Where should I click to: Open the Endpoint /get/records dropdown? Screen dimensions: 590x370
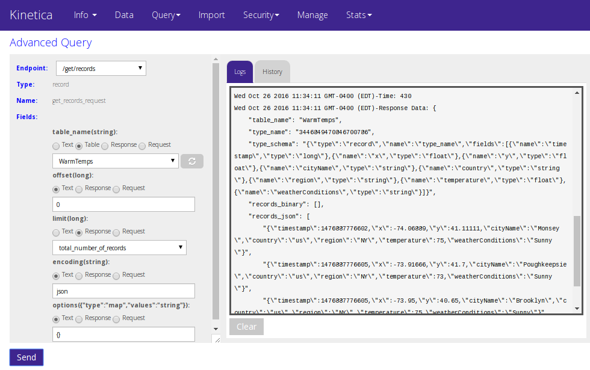(101, 69)
